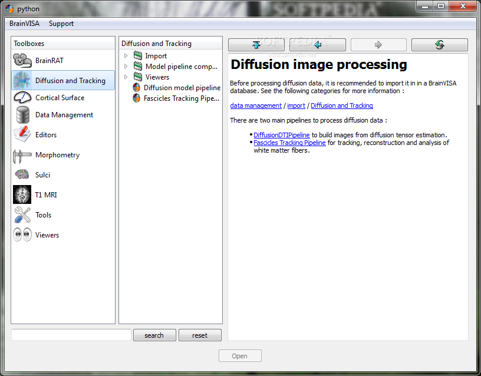The height and width of the screenshot is (376, 481).
Task: Expand the Viewers tree node
Action: click(x=126, y=77)
